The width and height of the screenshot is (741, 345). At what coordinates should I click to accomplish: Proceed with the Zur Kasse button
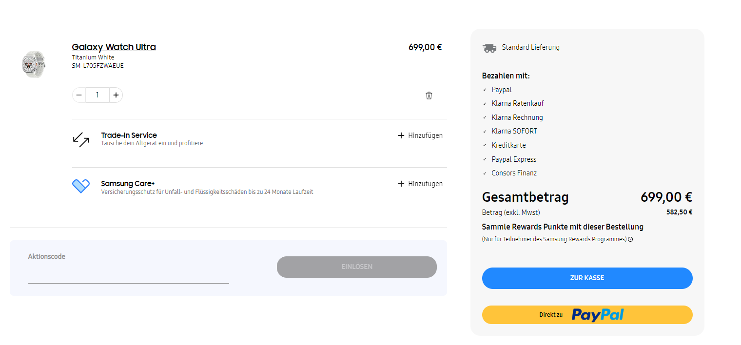click(x=587, y=278)
